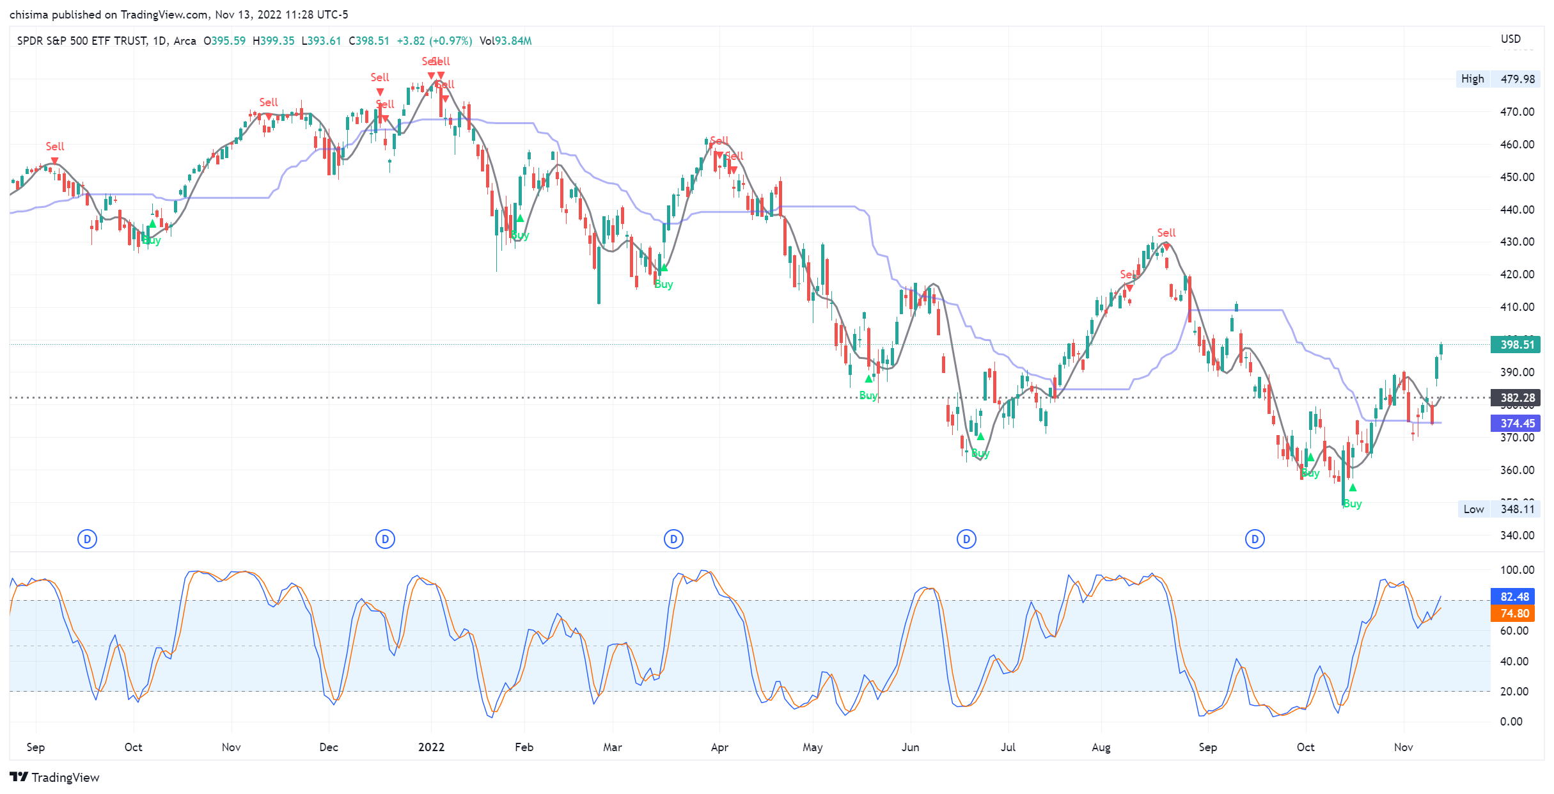Select the Sell arrow at September 2021
The width and height of the screenshot is (1554, 794).
tap(54, 161)
